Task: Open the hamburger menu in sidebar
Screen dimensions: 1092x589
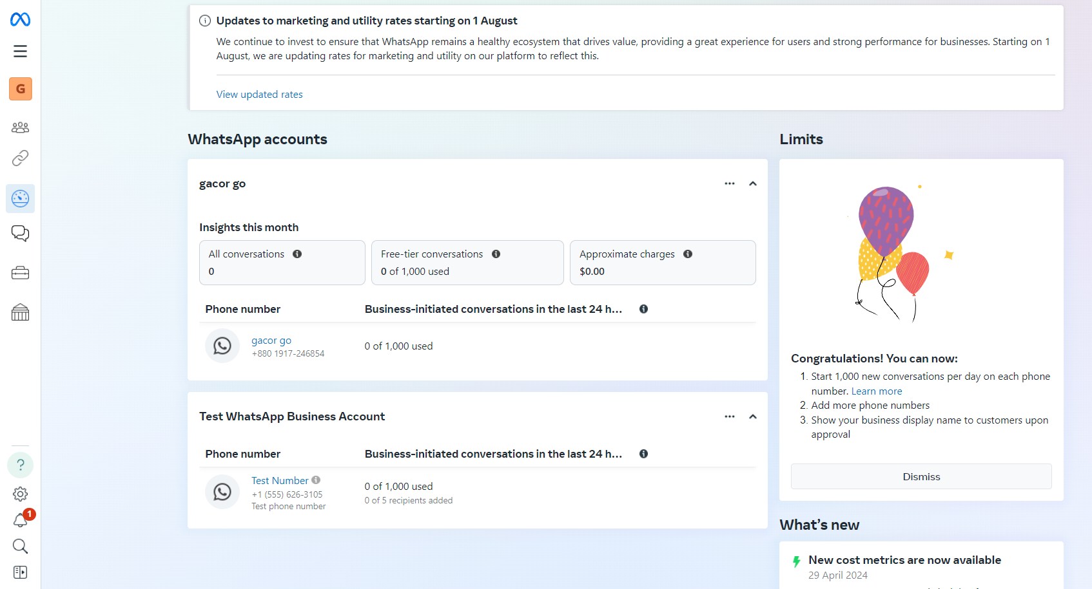Action: point(20,51)
